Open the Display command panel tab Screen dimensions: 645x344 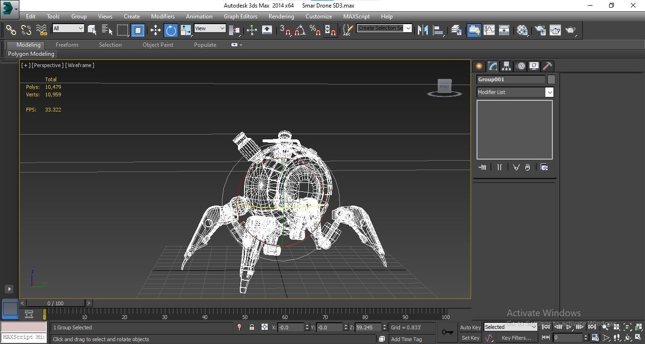coord(534,66)
